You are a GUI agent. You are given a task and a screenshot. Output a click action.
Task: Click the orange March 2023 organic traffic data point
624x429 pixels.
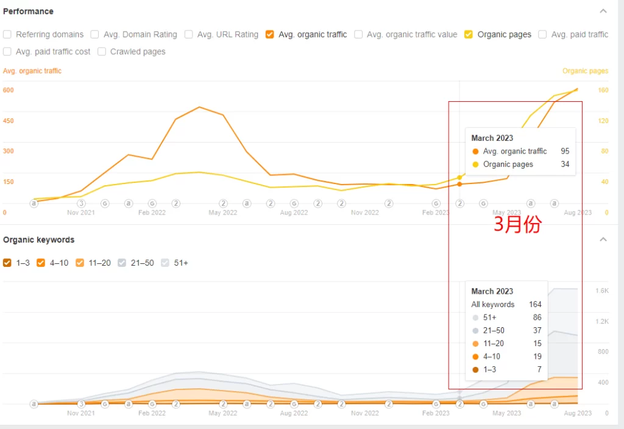tap(459, 184)
